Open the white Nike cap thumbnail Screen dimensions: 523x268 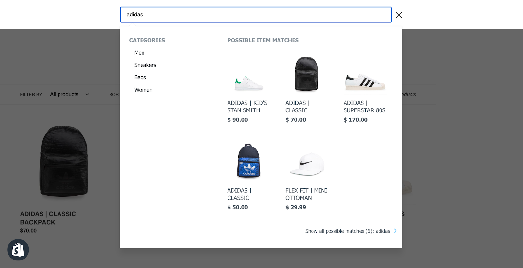click(307, 164)
